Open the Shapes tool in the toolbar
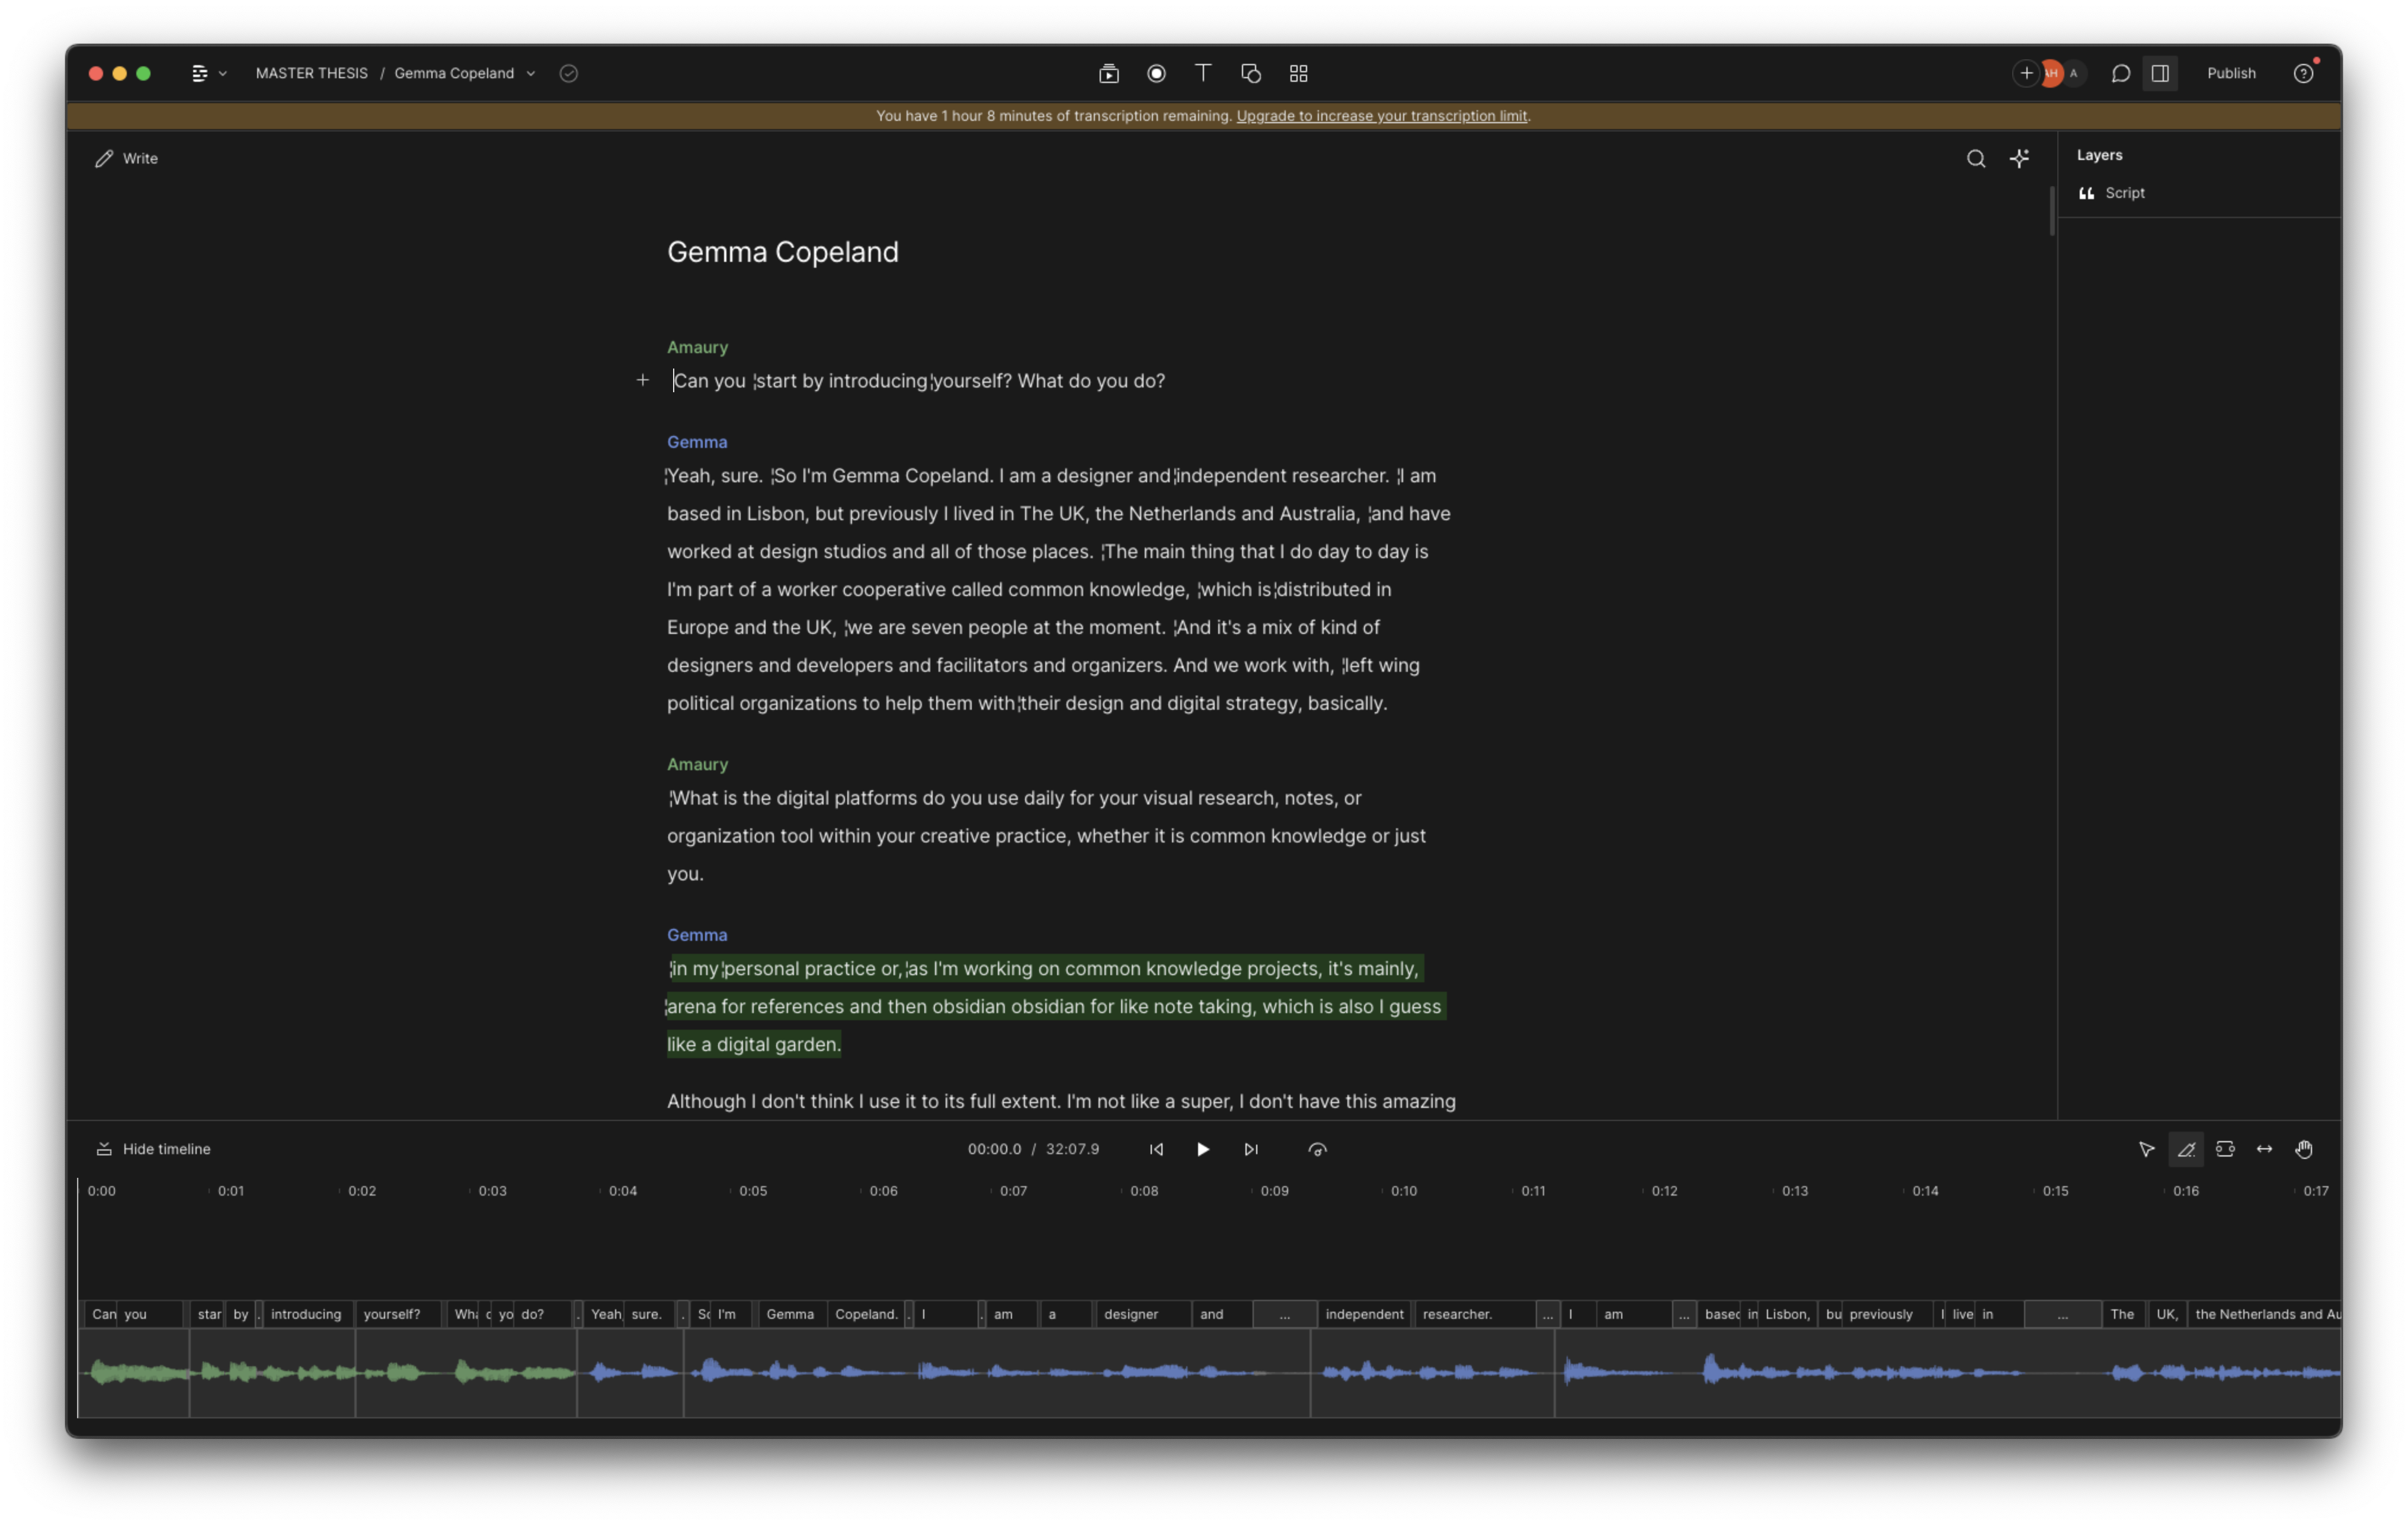The width and height of the screenshot is (2408, 1525). 1250,73
